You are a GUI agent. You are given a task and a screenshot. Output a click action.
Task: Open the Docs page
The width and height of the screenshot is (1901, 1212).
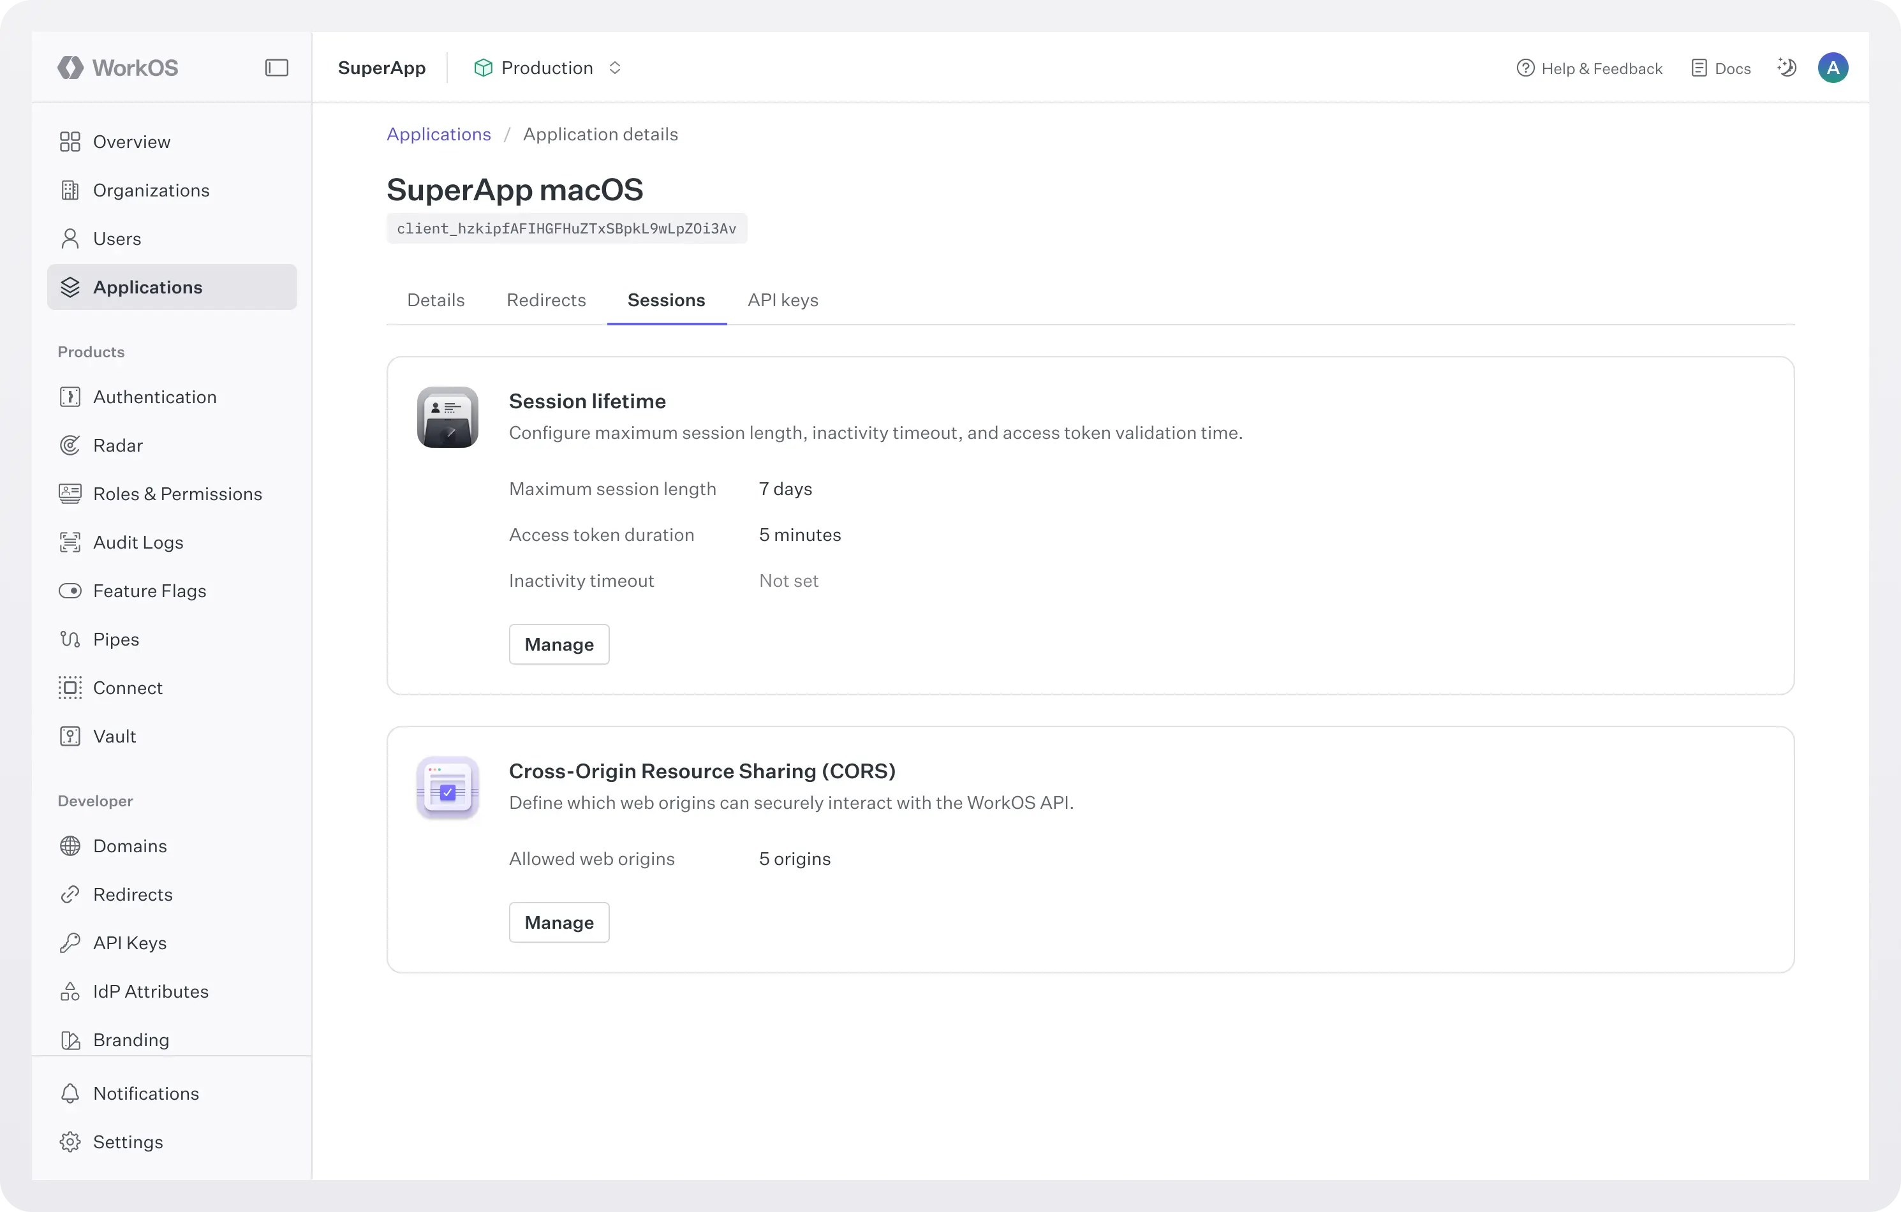click(1720, 67)
